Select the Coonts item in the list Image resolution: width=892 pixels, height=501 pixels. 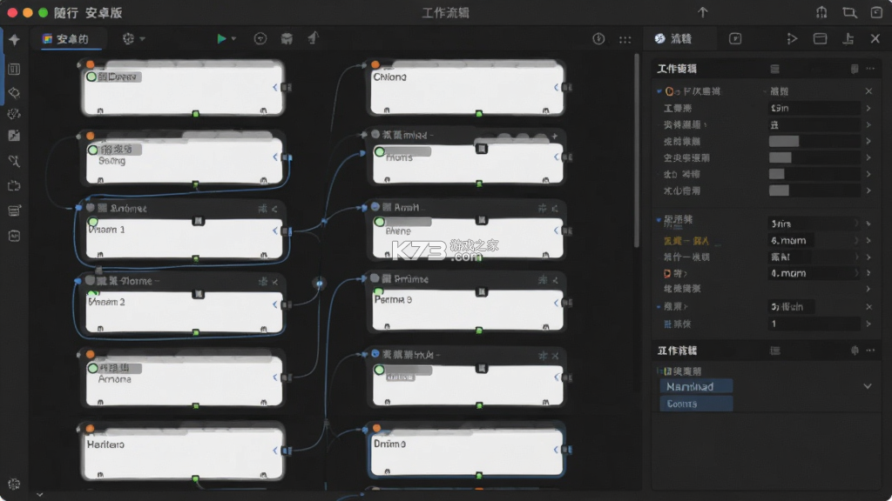696,404
